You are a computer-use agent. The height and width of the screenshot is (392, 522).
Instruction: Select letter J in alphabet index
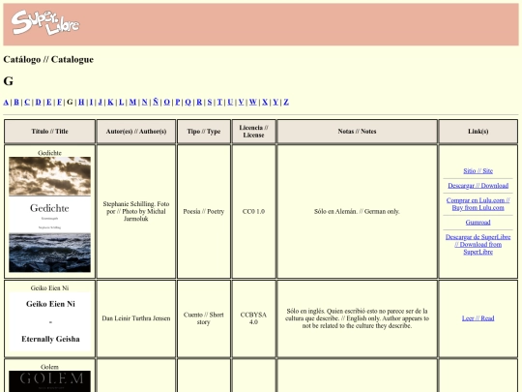pyautogui.click(x=101, y=102)
